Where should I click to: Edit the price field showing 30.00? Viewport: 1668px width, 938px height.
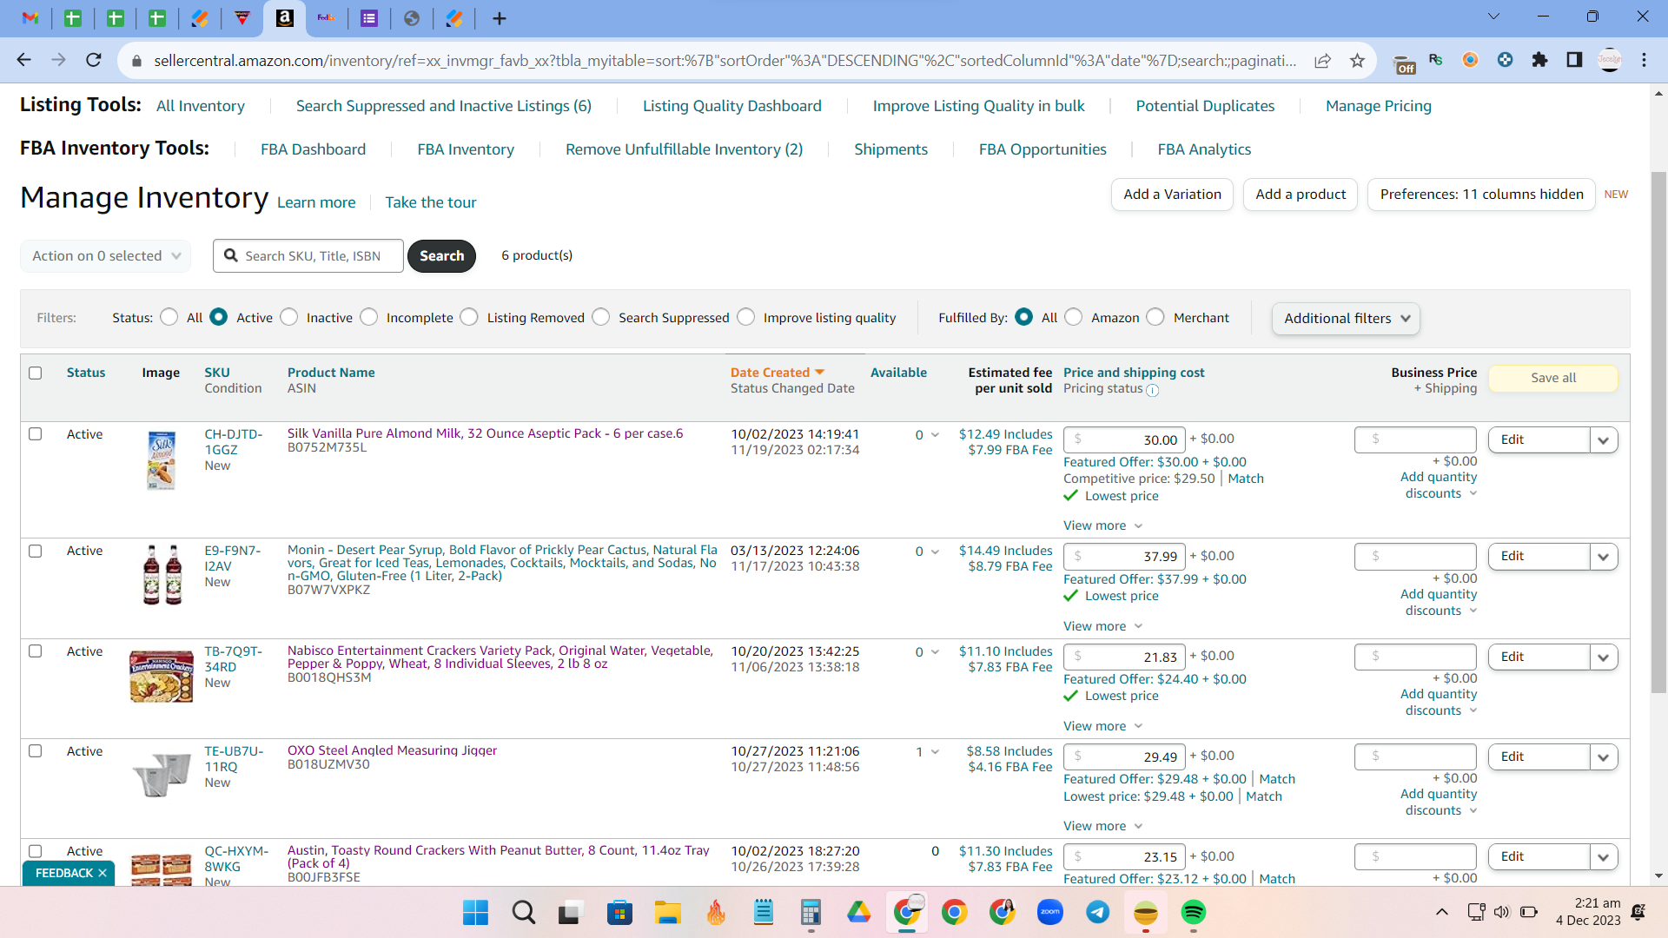1124,439
